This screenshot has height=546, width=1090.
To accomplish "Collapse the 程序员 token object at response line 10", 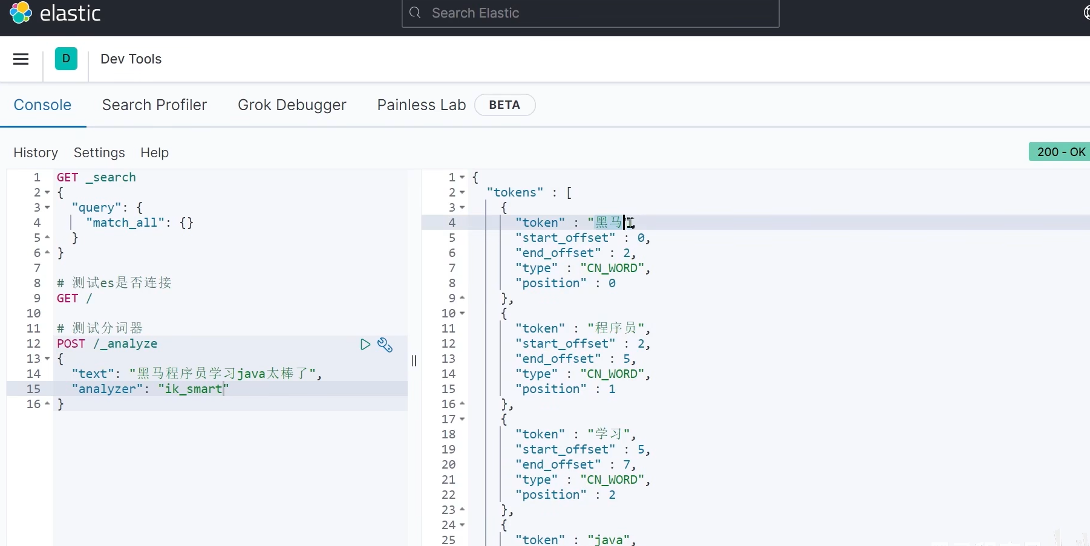I will [x=462, y=314].
